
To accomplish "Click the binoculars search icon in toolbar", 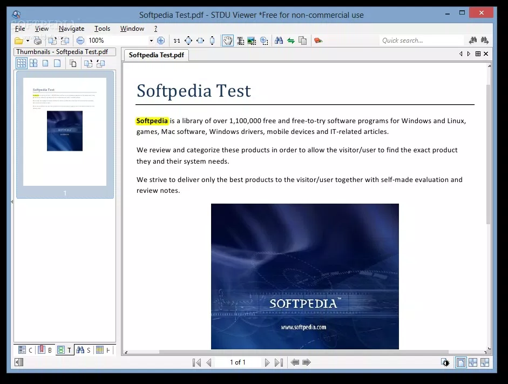I will coord(279,41).
